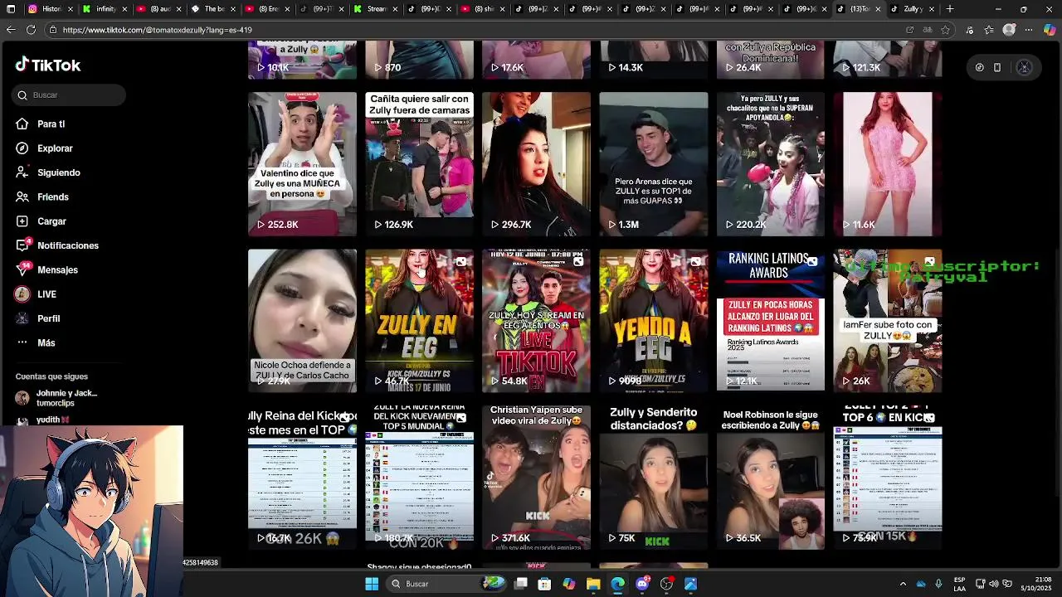This screenshot has height=597, width=1062.
Task: Open the LIVE avatar icon in sidebar
Action: coord(22,294)
